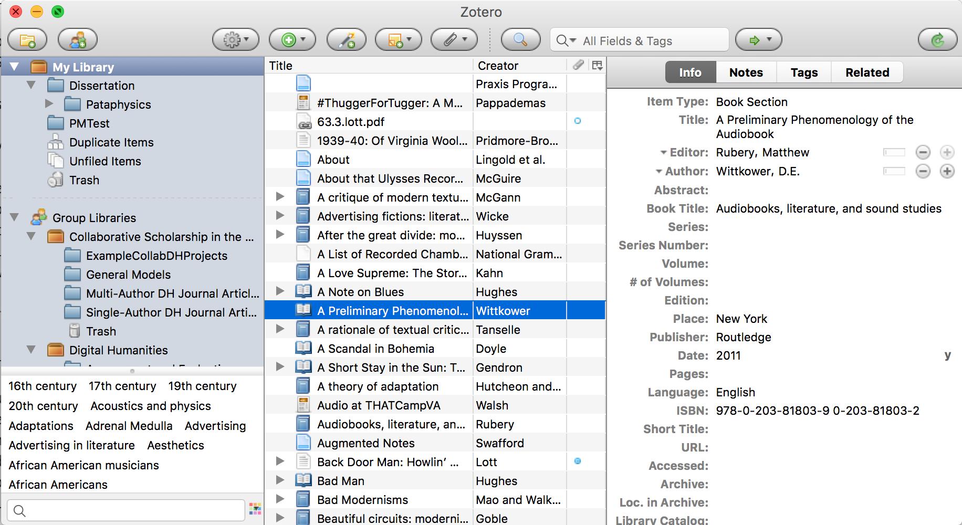Viewport: 962px width, 525px height.
Task: Select the 19th century tag
Action: 202,386
